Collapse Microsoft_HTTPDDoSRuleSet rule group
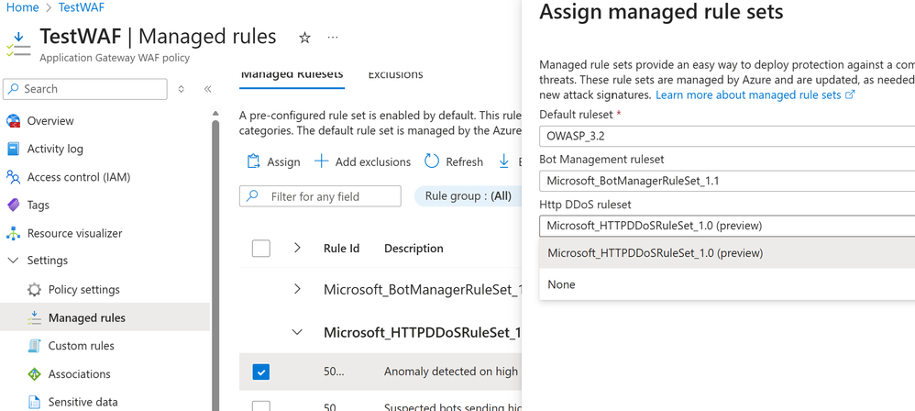915x411 pixels. [x=297, y=332]
